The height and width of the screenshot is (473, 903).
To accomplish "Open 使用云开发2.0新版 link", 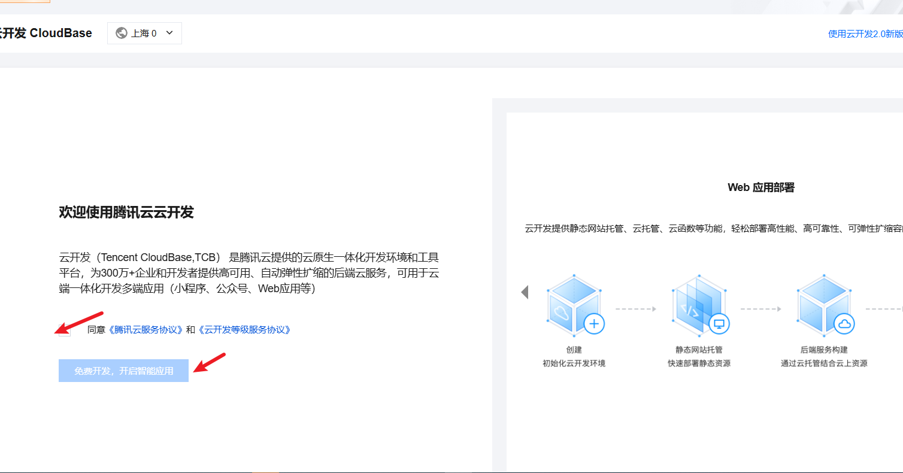I will (865, 34).
